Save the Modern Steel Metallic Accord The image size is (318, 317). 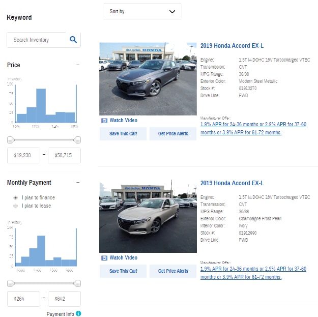pyautogui.click(x=123, y=134)
